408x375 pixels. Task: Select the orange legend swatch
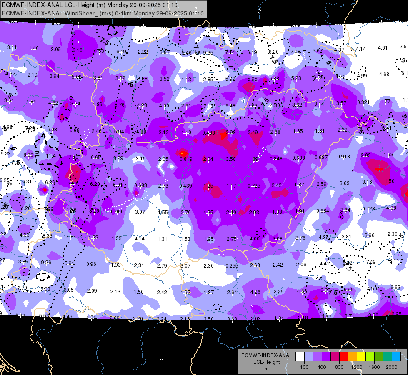pyautogui.click(x=353, y=357)
